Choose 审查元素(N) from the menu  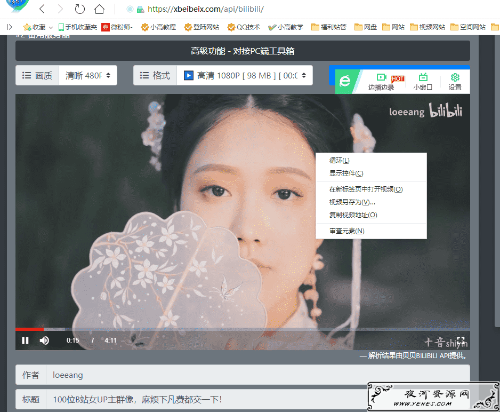click(371, 231)
